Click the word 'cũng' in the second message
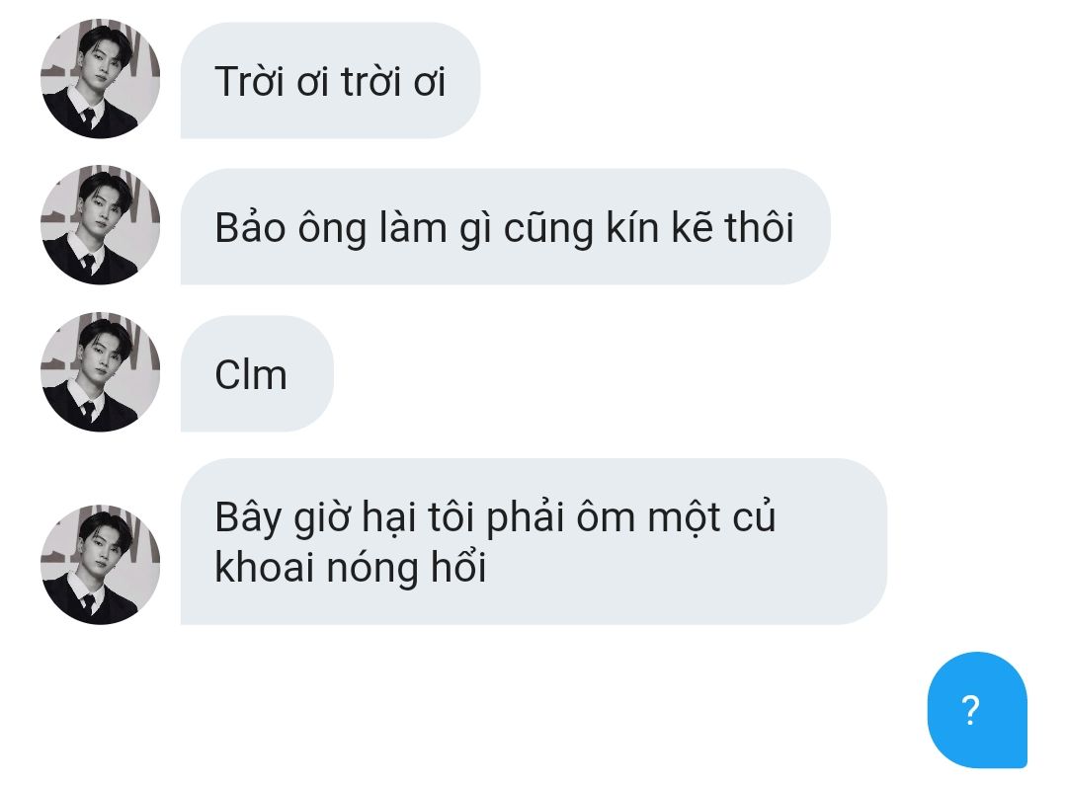The width and height of the screenshot is (1067, 788). 548,228
